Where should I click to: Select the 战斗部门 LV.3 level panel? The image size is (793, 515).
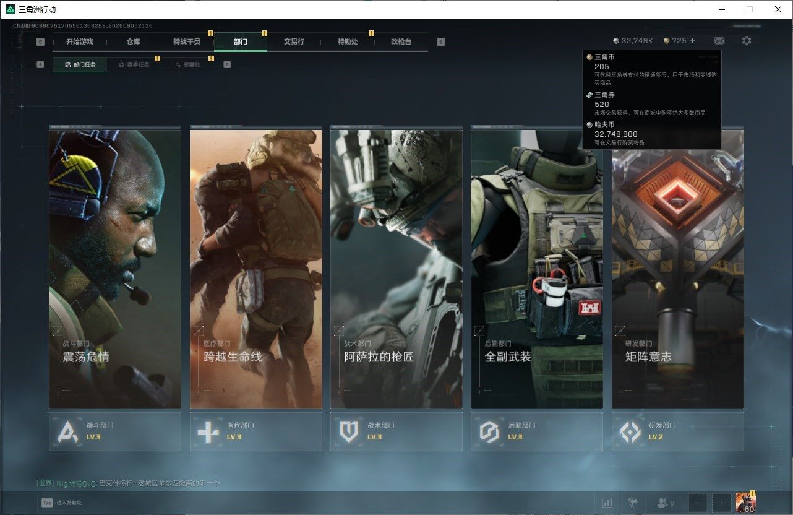click(x=115, y=431)
